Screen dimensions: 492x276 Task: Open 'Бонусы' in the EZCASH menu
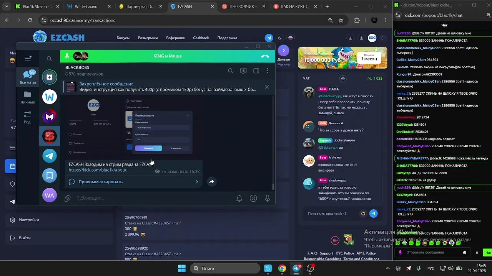pyautogui.click(x=123, y=38)
